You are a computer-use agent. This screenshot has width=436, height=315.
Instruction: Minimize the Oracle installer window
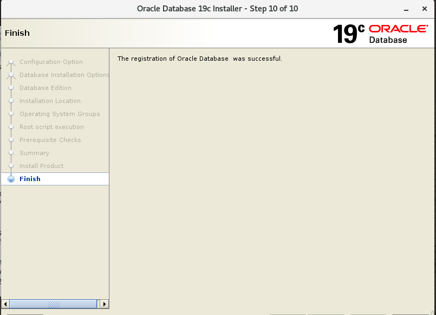click(x=406, y=9)
